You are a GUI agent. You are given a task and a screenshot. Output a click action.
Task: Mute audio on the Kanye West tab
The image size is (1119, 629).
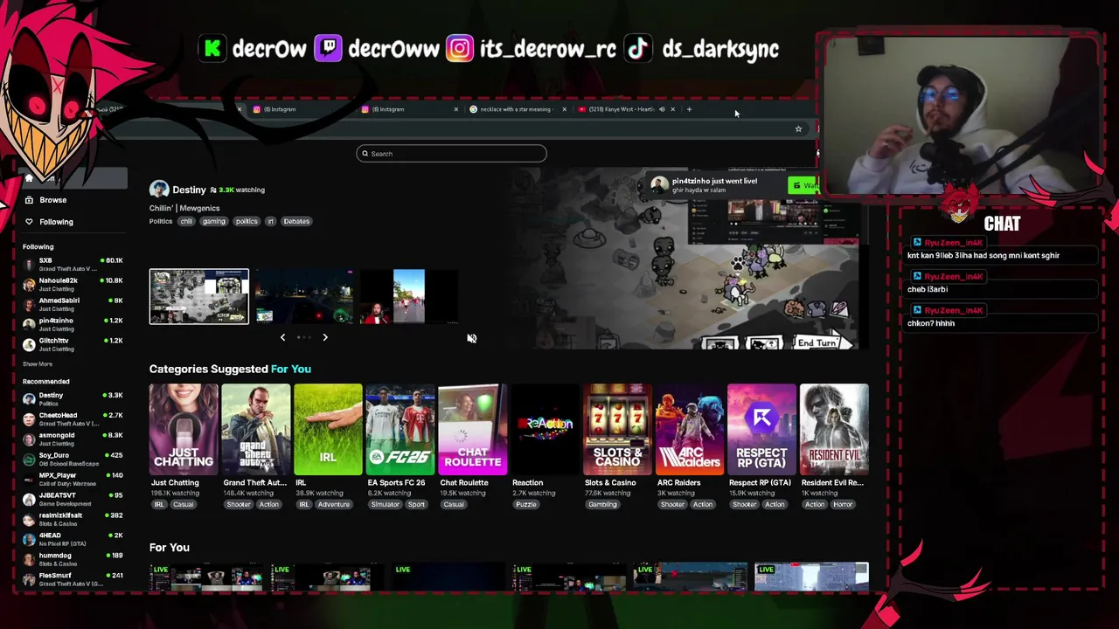[662, 109]
